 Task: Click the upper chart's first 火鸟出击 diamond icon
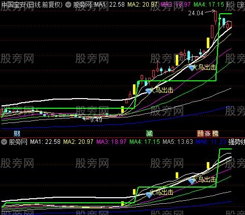tap(149, 91)
